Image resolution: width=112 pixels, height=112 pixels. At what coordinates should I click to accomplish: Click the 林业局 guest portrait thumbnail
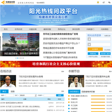click(x=76, y=81)
